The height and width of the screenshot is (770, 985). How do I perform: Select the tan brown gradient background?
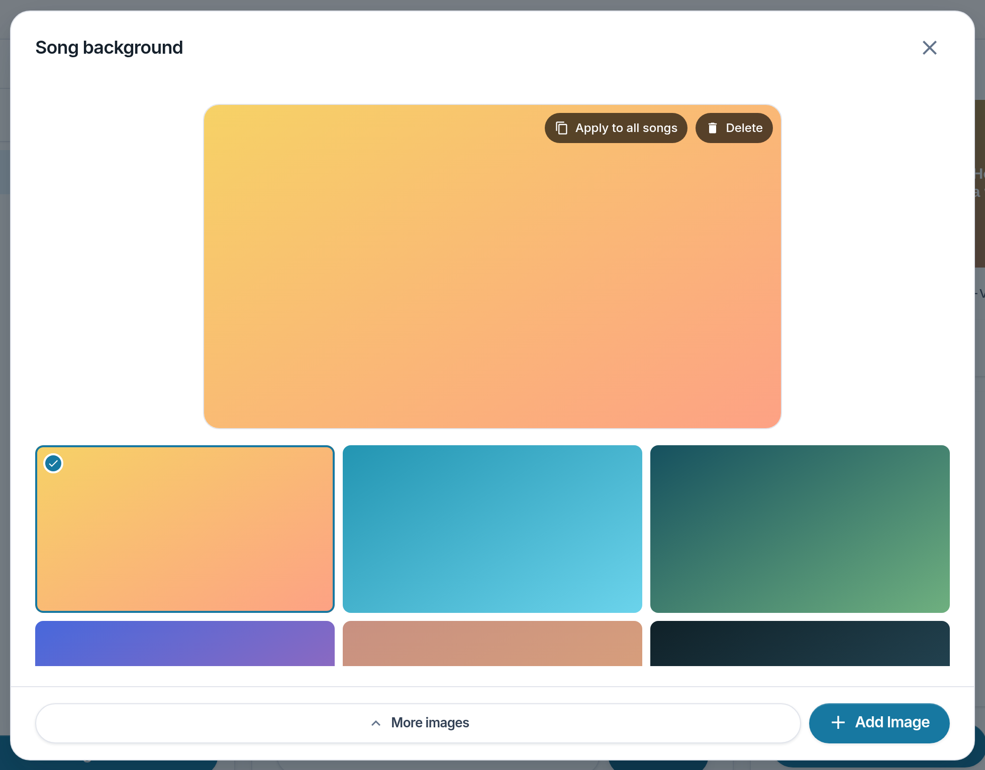click(x=492, y=643)
